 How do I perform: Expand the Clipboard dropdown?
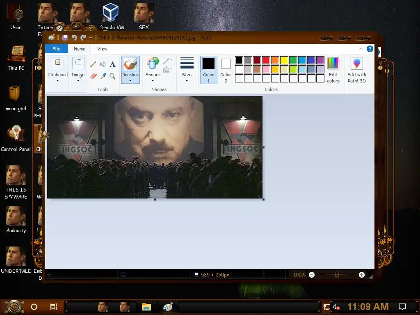57,80
